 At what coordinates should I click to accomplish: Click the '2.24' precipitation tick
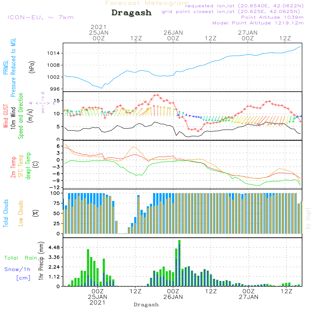(54, 267)
